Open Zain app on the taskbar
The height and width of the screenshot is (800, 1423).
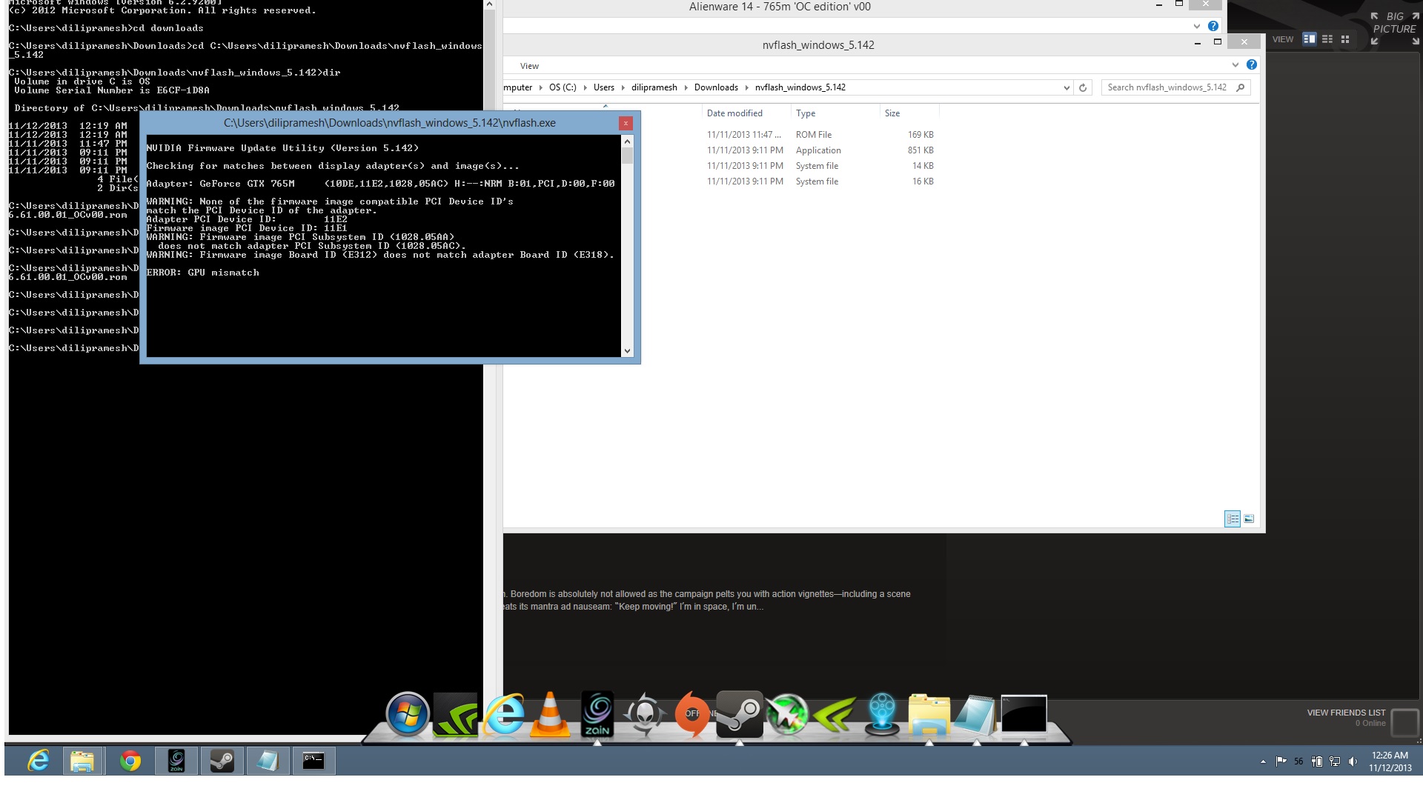176,761
